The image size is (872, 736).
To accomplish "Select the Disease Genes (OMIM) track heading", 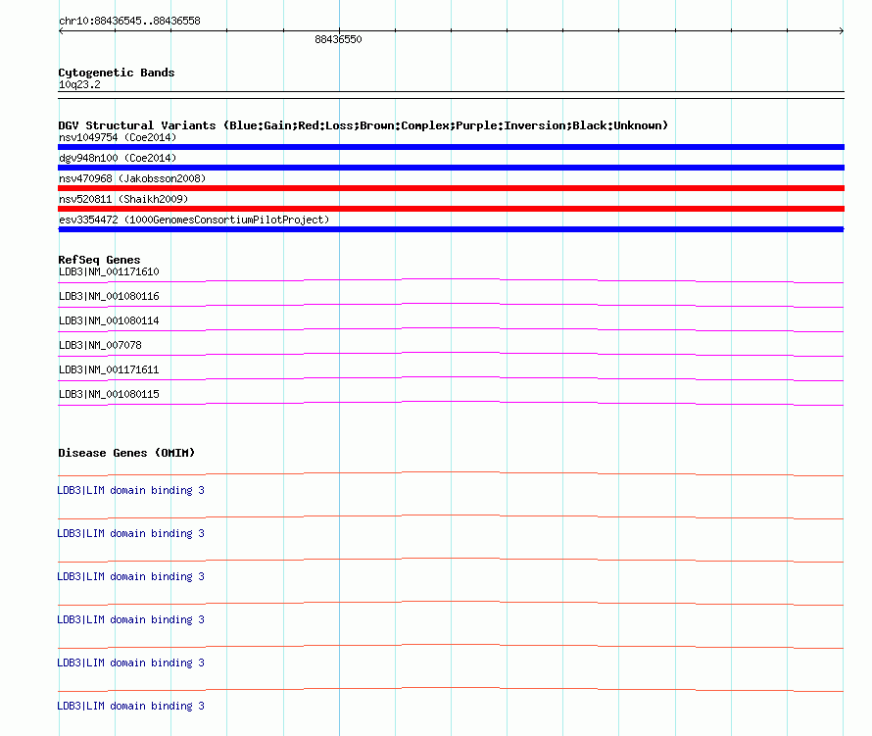I will click(x=126, y=453).
